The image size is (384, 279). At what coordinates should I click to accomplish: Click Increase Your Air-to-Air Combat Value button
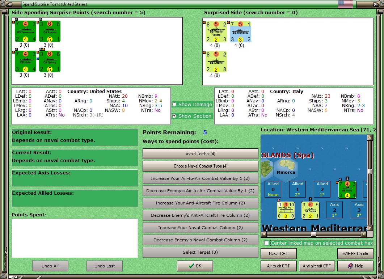(x=201, y=178)
